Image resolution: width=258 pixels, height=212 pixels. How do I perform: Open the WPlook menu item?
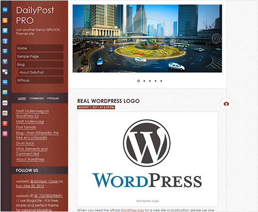coord(40,80)
